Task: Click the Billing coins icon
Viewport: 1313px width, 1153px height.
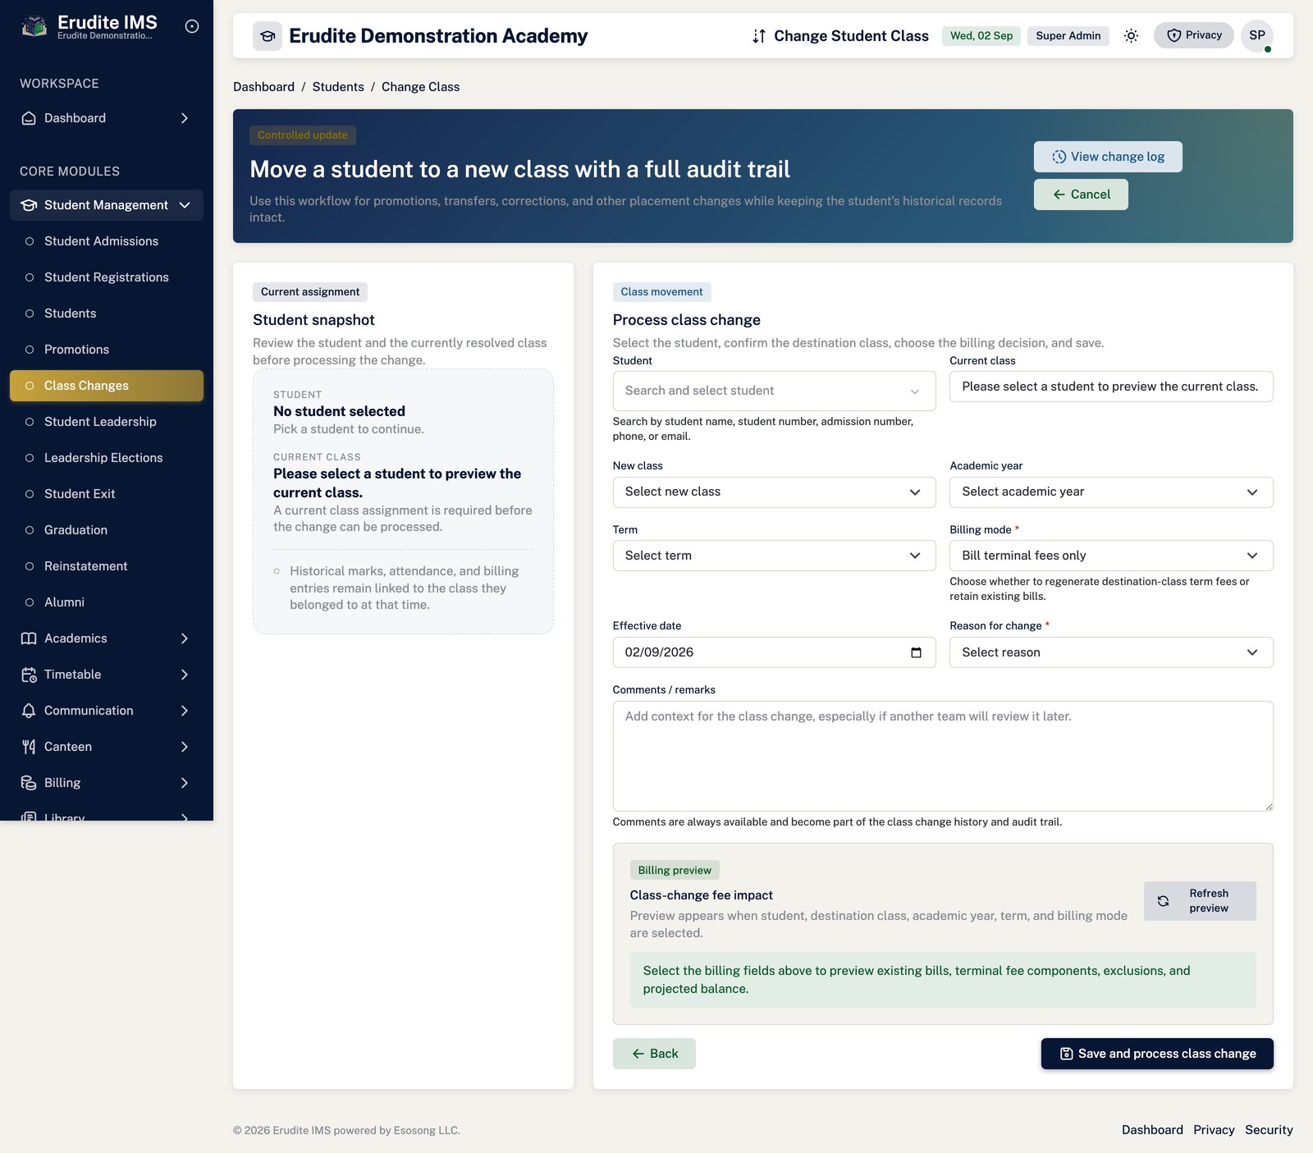Action: (29, 783)
